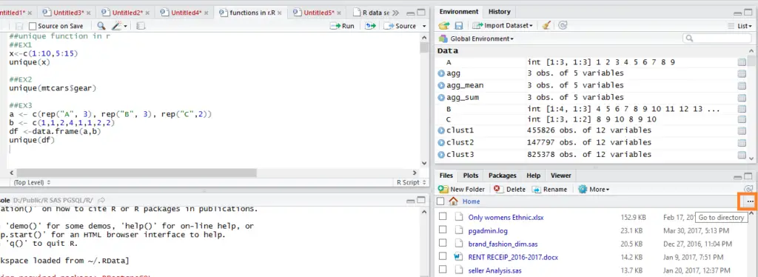
Task: Clear workspace with the broom icon
Action: (x=546, y=26)
